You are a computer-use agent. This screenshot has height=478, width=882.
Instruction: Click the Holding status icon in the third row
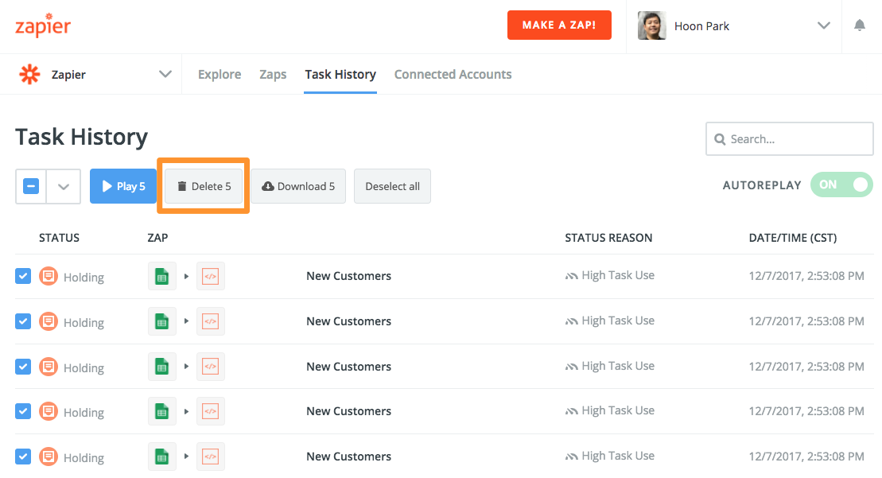click(49, 367)
